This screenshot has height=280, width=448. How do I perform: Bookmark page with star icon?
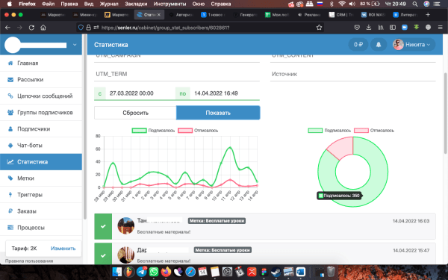[x=319, y=28]
